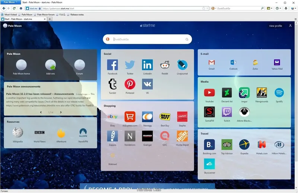Close the start.me tab
This screenshot has height=193, width=298.
click(x=45, y=19)
